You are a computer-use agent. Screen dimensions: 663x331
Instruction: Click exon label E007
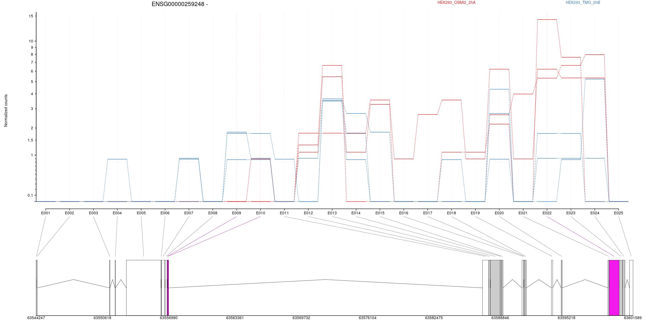click(189, 213)
